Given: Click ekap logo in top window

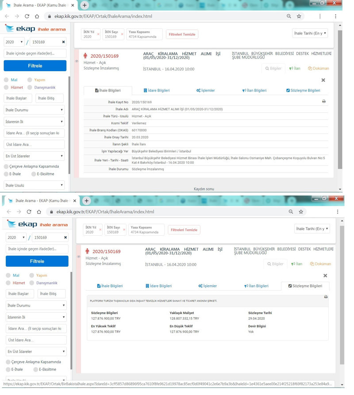Looking at the screenshot, I should (20, 28).
